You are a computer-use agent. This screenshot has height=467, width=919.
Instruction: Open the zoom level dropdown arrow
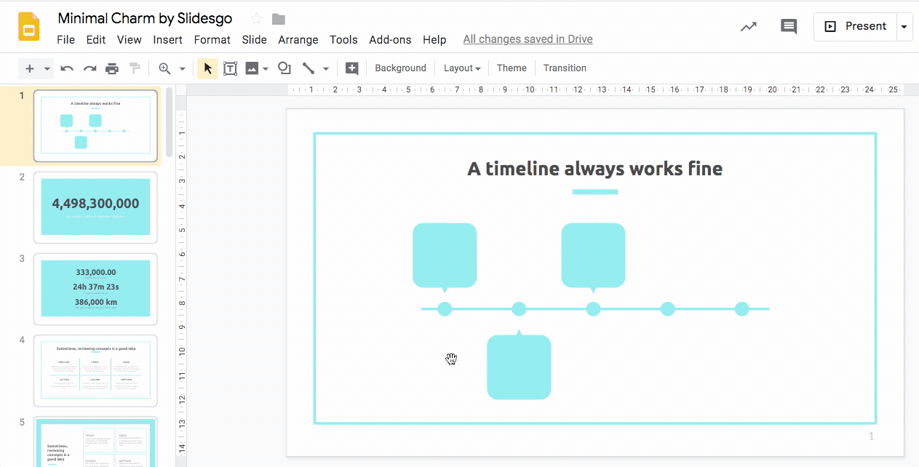[183, 69]
